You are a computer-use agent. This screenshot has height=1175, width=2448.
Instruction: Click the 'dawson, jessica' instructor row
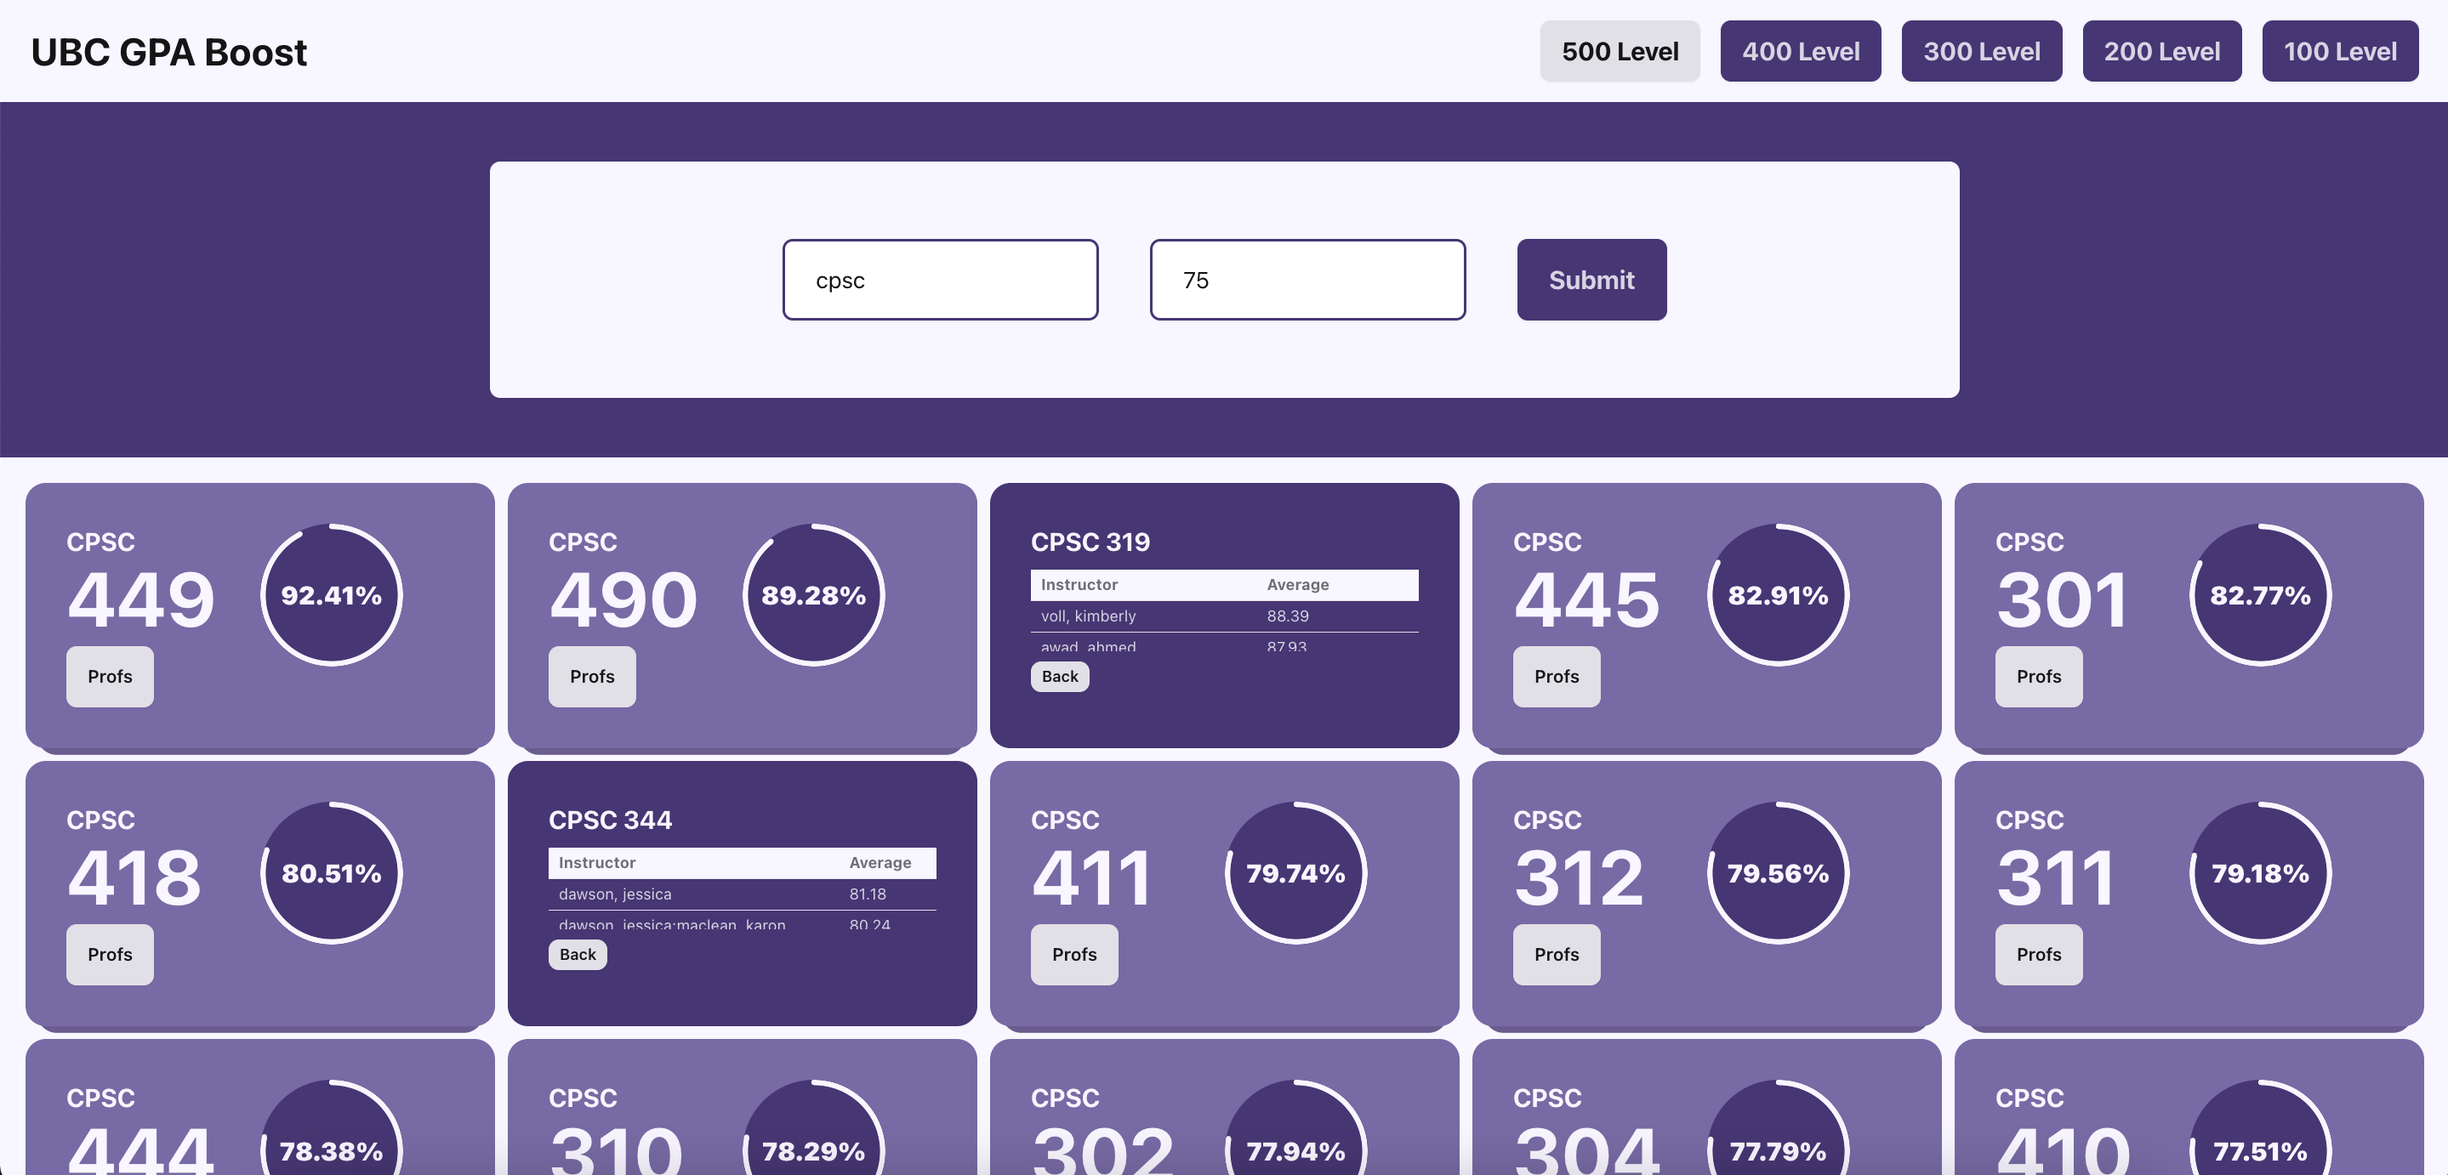pos(743,894)
